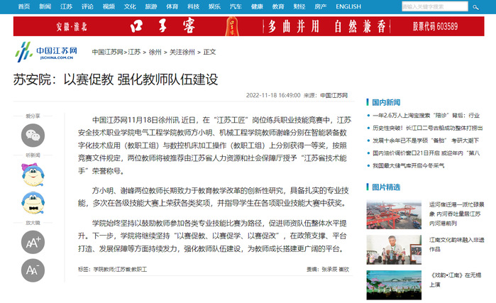Open the 国内新闻 section heading

[386, 101]
